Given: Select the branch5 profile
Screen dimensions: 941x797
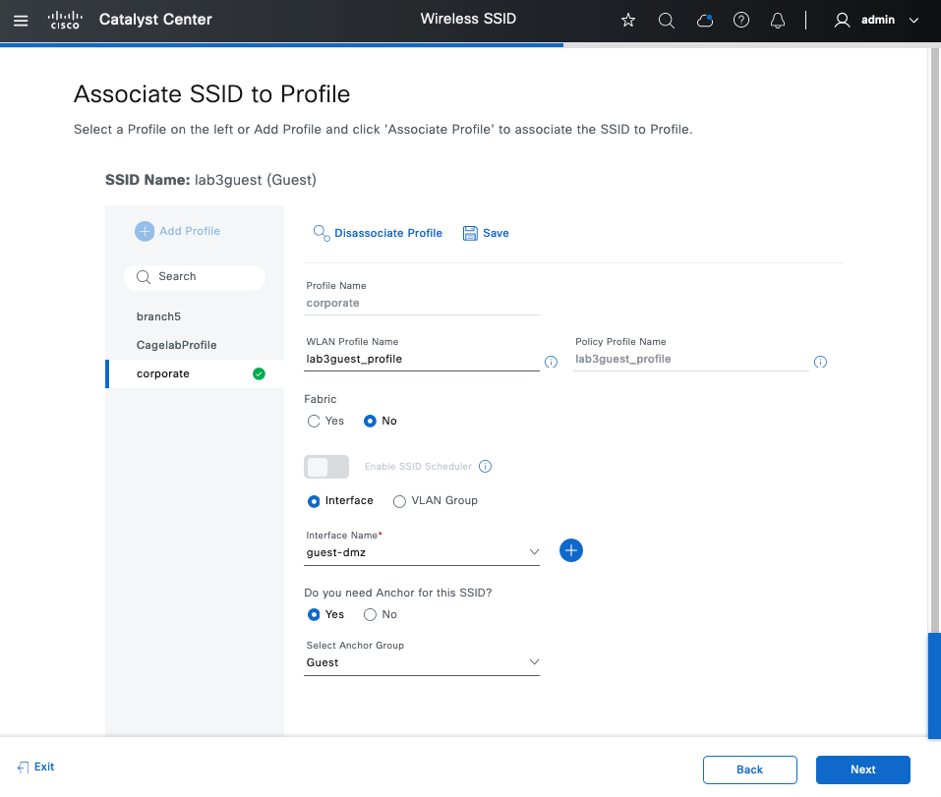Looking at the screenshot, I should [x=158, y=316].
